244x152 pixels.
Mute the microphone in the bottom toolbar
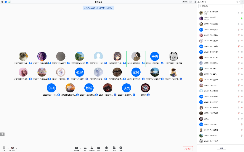click(4, 148)
